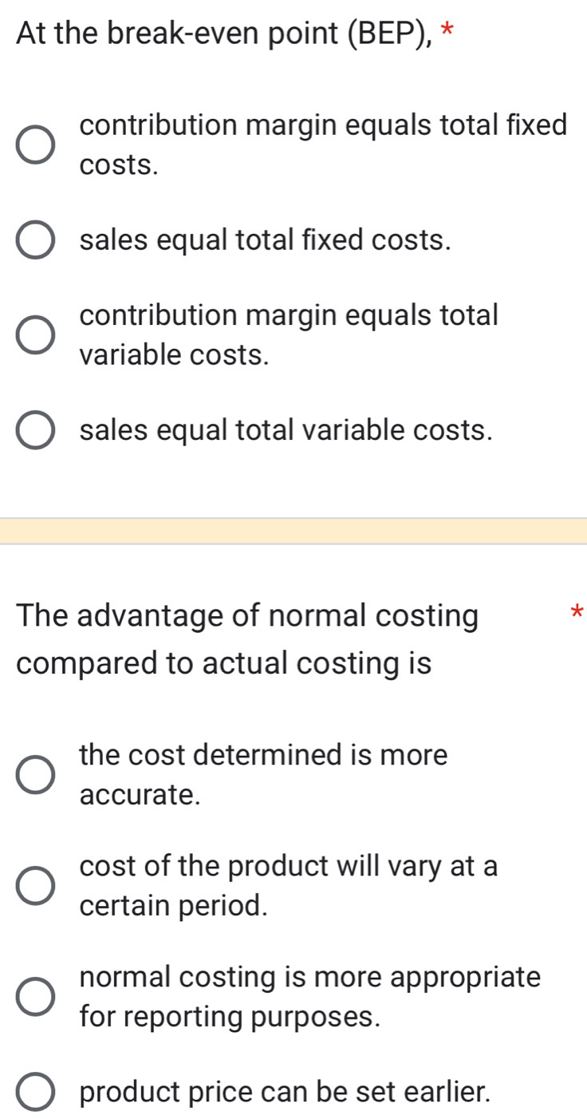This screenshot has height=1119, width=587.
Task: Click label text 'contribution margin equals total variable costs.'
Action: [289, 334]
